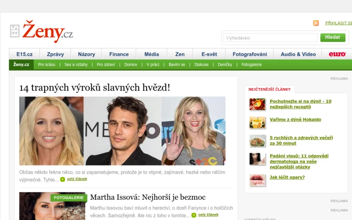This screenshot has width=352, height=220.
Task: Open the healthy dinners salad thumbnail
Action: coord(257,141)
